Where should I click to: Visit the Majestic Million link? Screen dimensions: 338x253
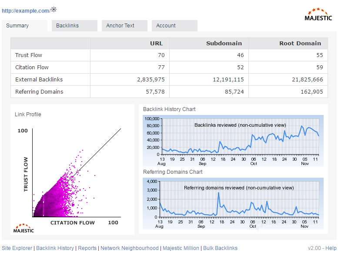pyautogui.click(x=181, y=248)
